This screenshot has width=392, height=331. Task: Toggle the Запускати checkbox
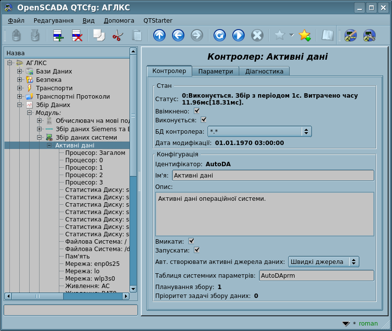(x=197, y=250)
